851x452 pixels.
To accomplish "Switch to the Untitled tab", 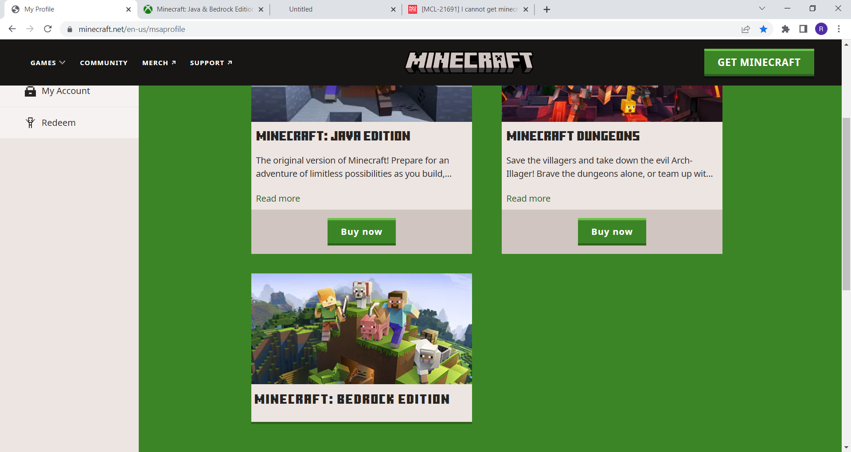I will click(336, 9).
